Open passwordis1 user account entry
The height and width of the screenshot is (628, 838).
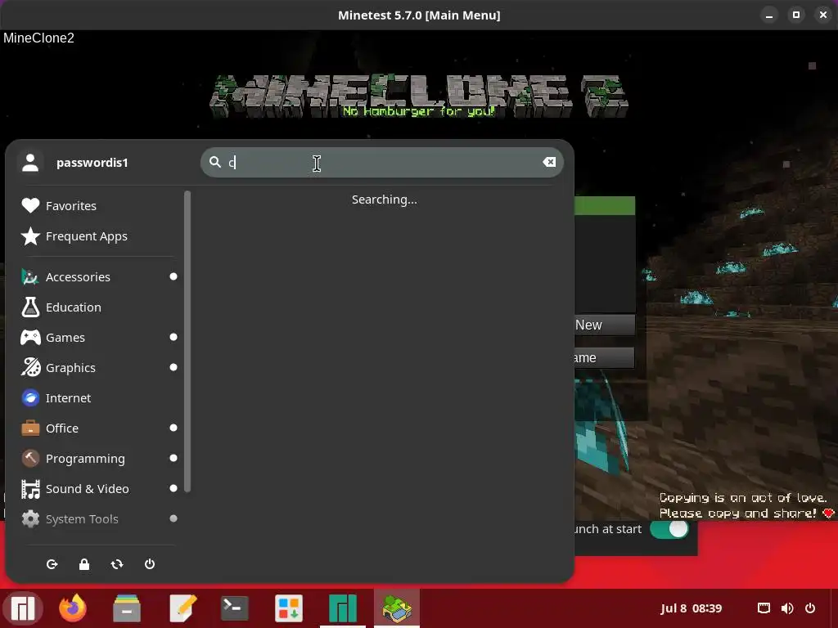[92, 163]
